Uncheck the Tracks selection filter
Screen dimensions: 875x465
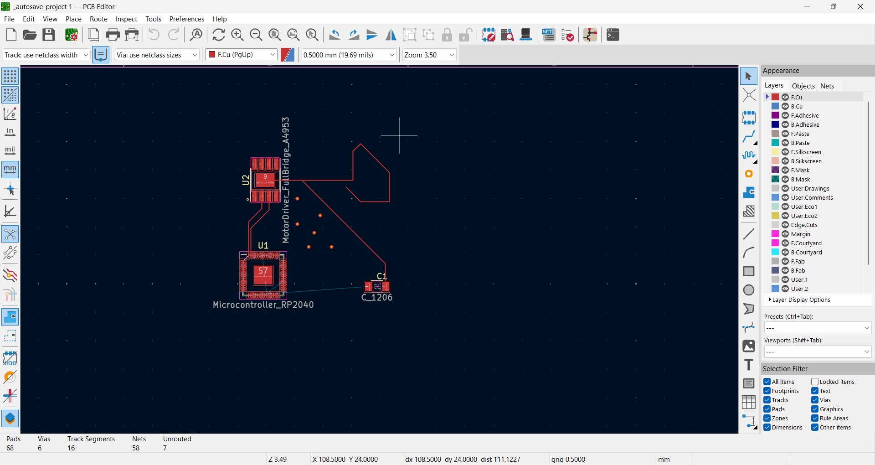(767, 400)
